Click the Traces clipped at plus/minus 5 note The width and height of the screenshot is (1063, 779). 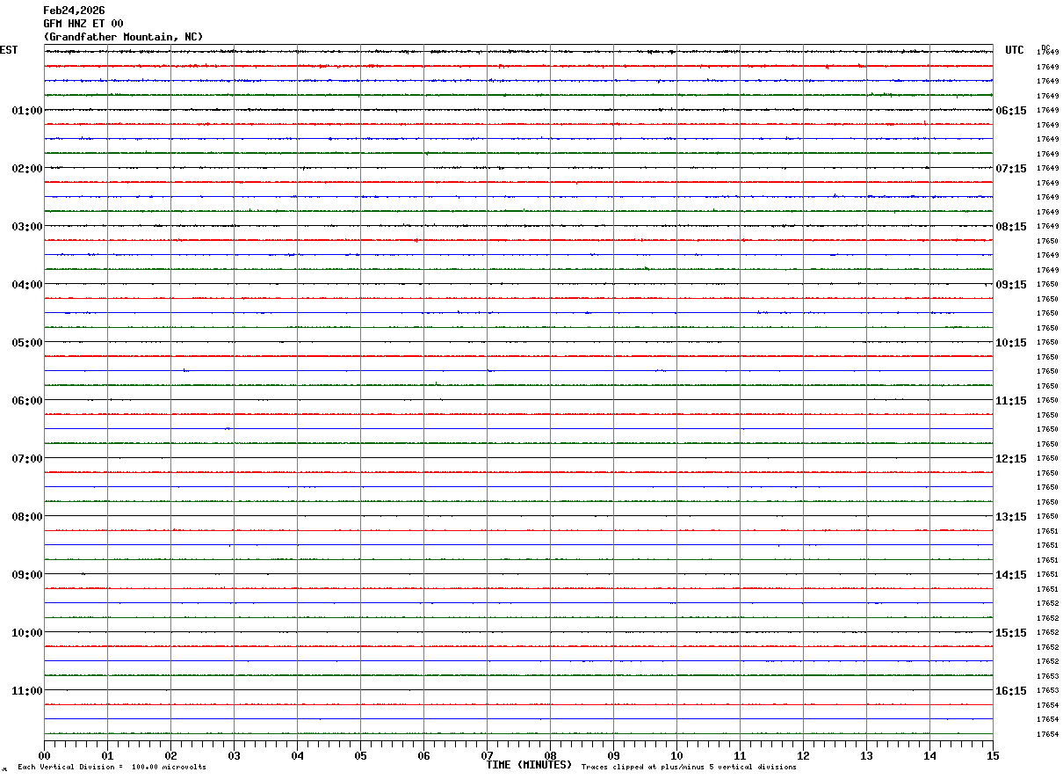(x=689, y=767)
